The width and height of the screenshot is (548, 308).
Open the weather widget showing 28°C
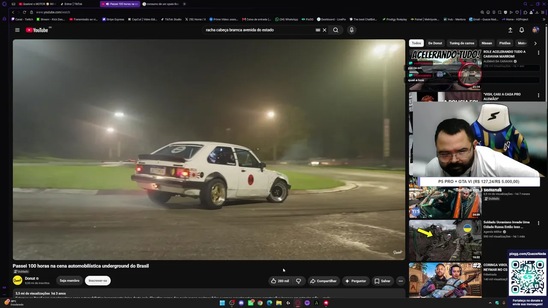14,302
